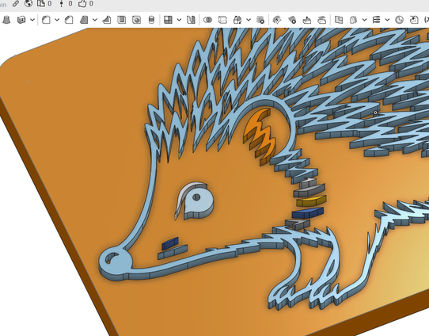
Task: Click the clock icon in toolbar
Action: [400, 20]
